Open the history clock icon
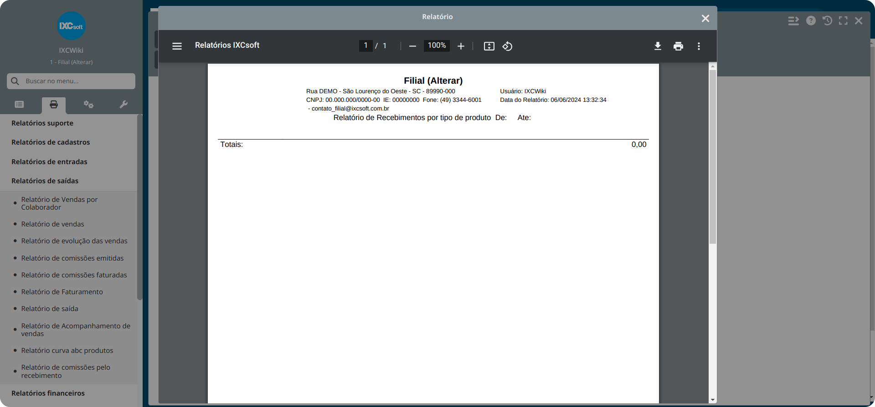 tap(827, 20)
